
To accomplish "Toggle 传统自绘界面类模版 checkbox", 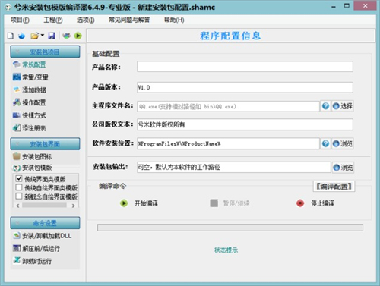I will (19, 187).
